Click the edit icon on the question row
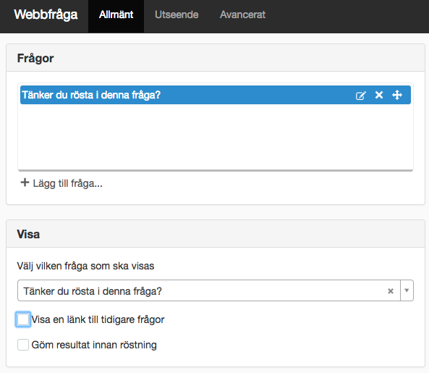 [360, 96]
